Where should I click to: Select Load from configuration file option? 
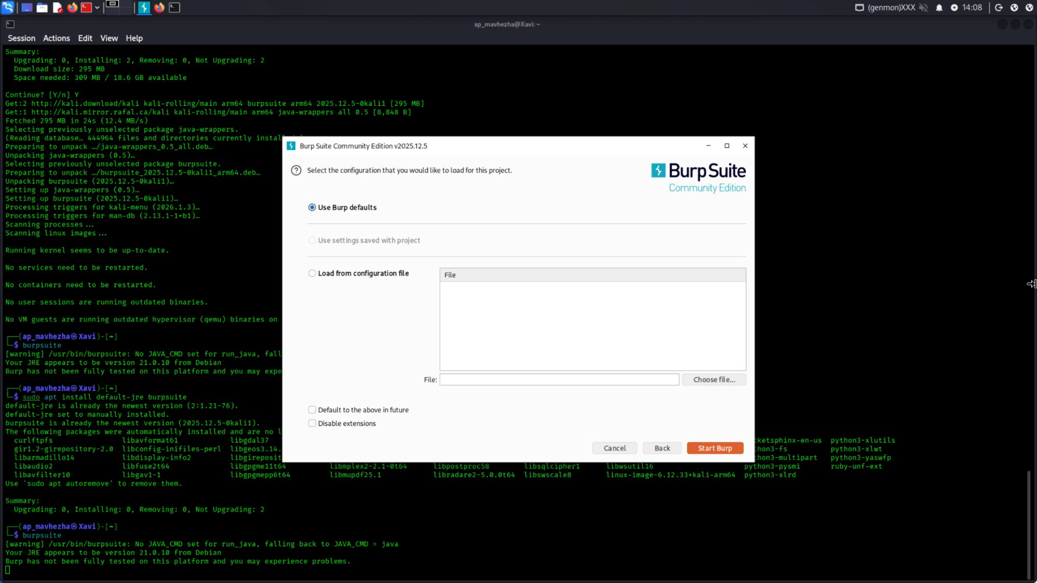click(x=358, y=273)
